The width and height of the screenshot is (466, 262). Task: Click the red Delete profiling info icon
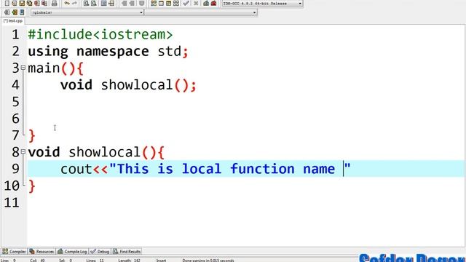pos(213,3)
